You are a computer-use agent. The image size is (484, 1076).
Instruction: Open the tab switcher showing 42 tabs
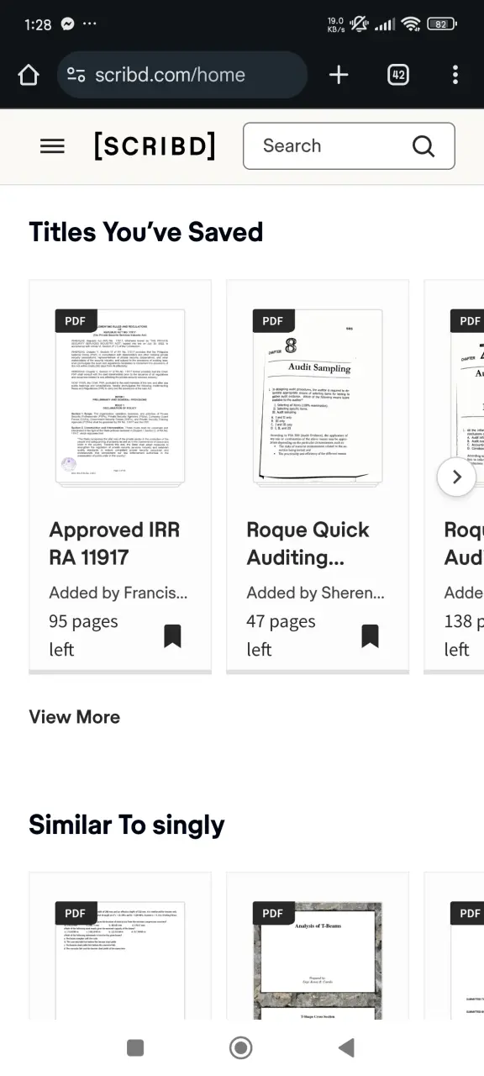tap(398, 75)
